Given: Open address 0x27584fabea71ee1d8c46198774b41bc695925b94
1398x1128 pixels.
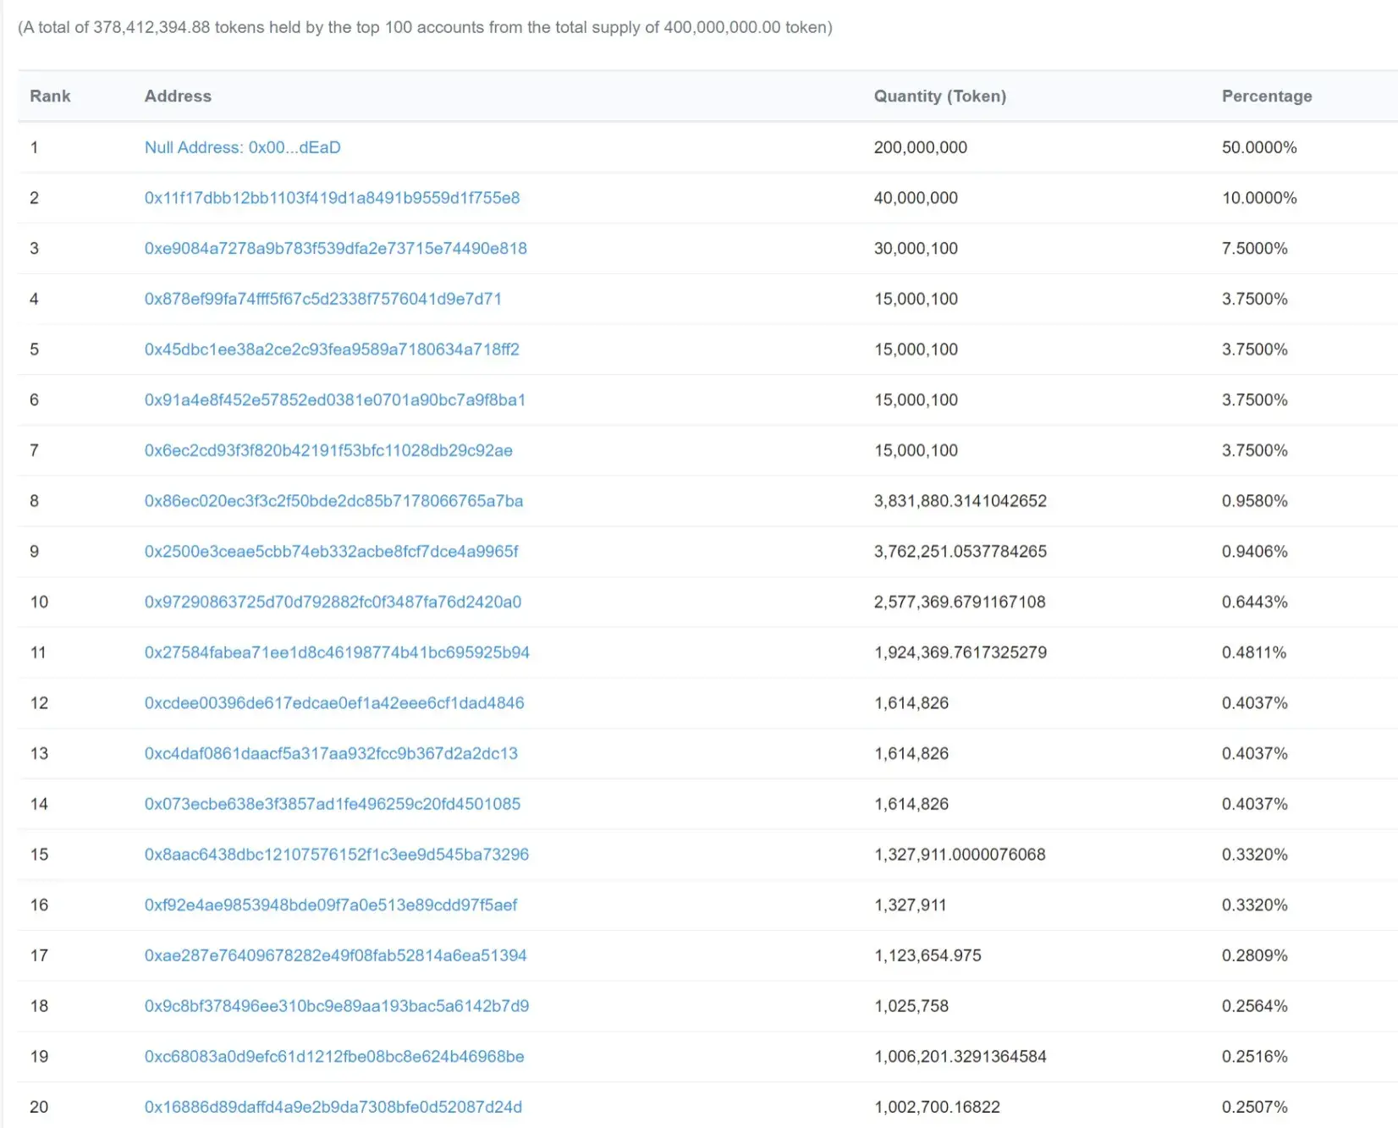Looking at the screenshot, I should pyautogui.click(x=337, y=652).
